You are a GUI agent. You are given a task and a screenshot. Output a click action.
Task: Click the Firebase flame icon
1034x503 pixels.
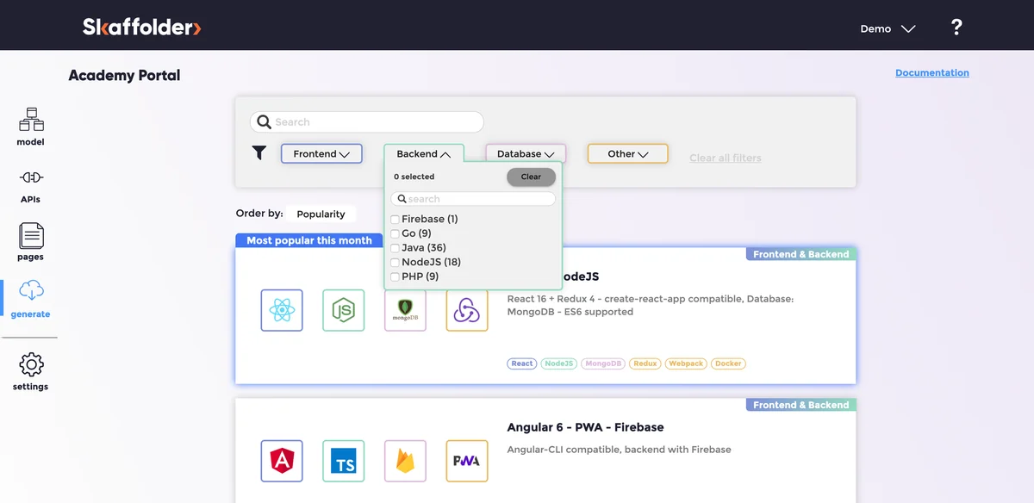click(406, 461)
